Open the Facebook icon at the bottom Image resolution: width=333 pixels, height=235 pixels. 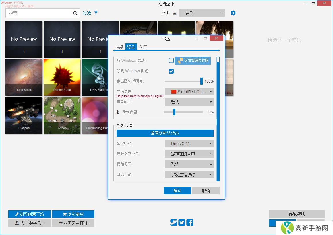(189, 222)
